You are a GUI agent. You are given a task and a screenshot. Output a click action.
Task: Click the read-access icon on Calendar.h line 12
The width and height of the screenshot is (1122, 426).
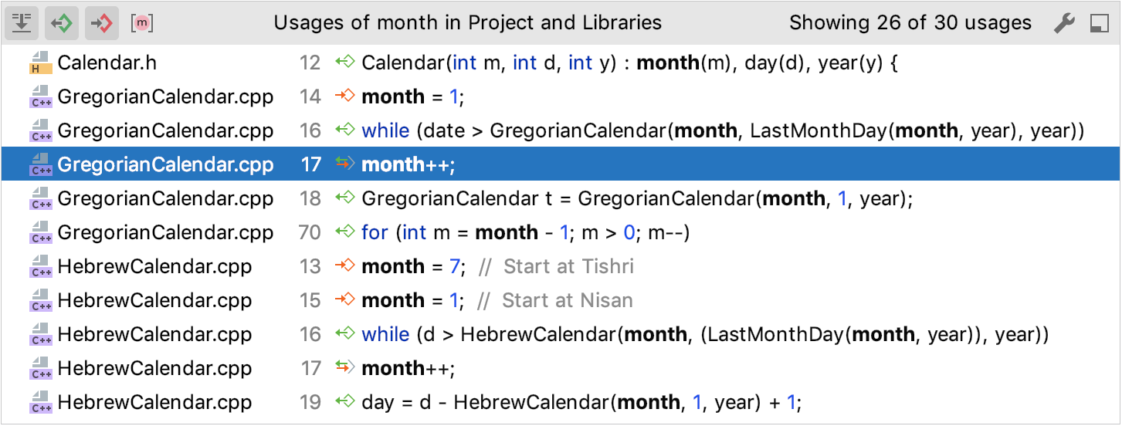pyautogui.click(x=344, y=63)
